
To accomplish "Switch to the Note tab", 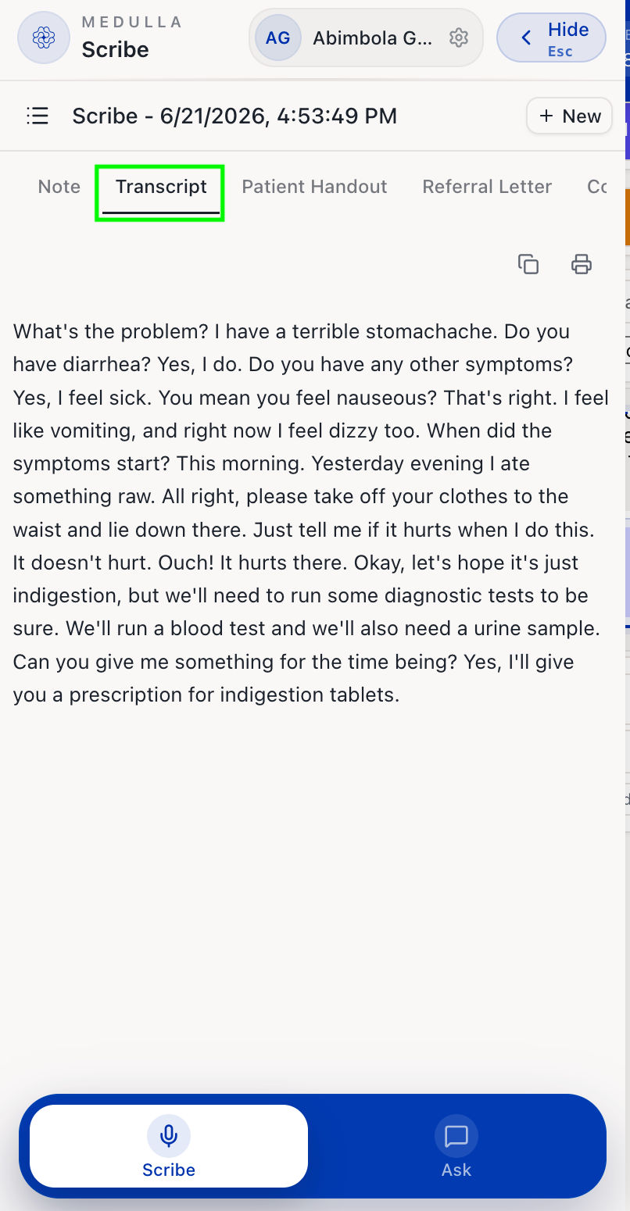I will (59, 187).
